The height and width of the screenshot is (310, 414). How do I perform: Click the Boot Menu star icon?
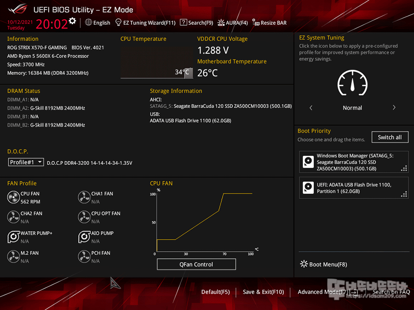(304, 264)
